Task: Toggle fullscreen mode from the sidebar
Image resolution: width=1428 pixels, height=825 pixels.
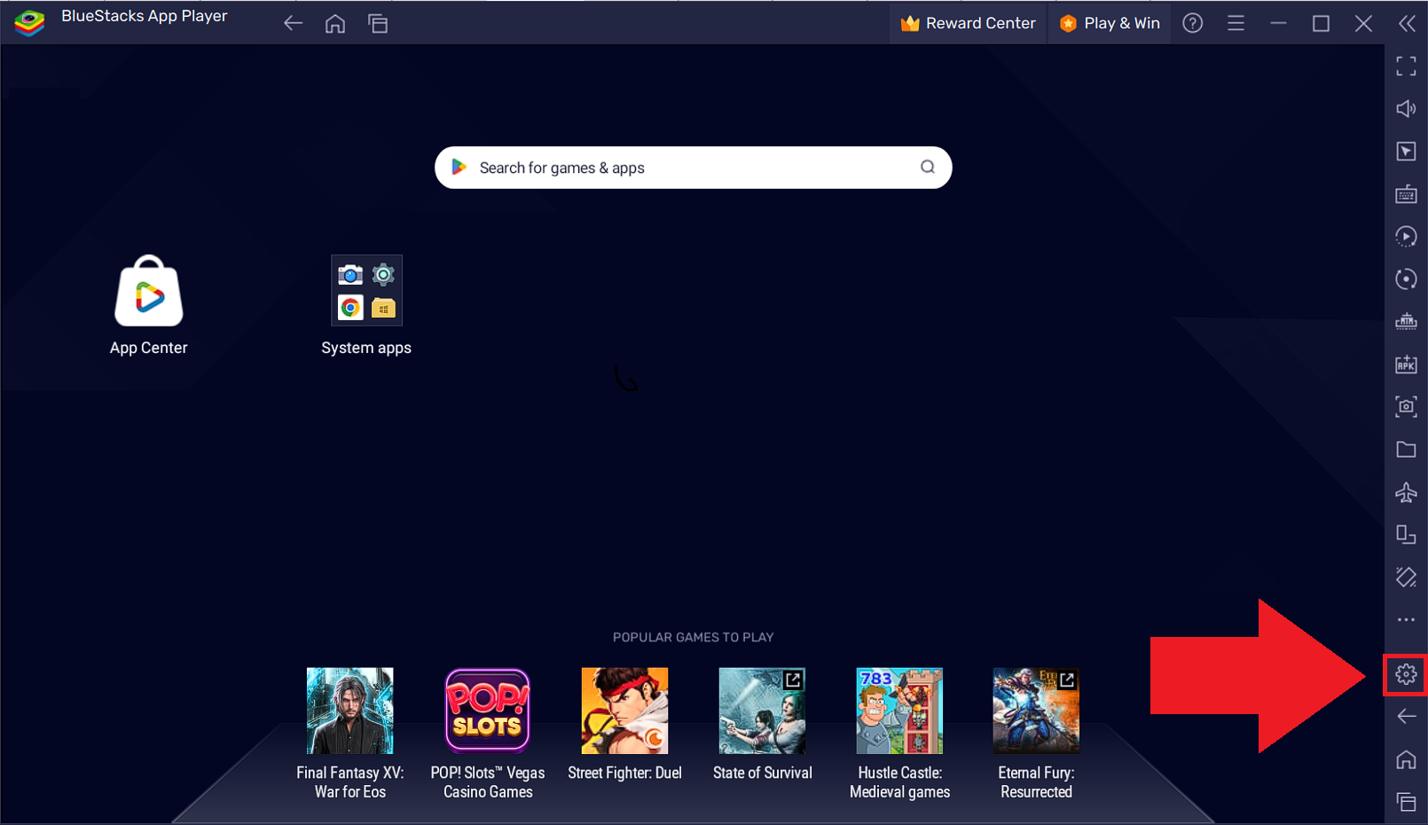Action: tap(1406, 66)
